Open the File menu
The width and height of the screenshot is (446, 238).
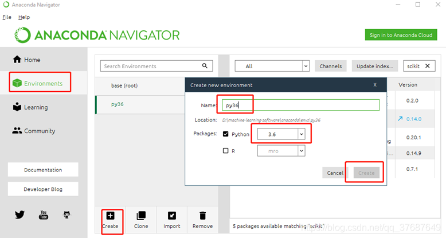pos(7,17)
